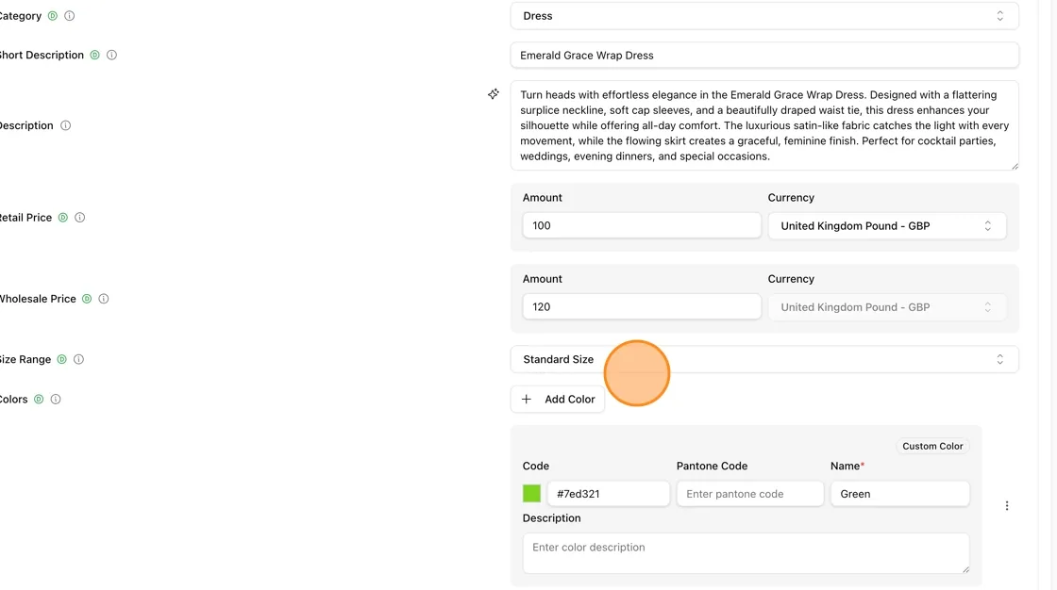This screenshot has width=1057, height=590.
Task: Click the info icon next to Size Range
Action: pos(79,360)
